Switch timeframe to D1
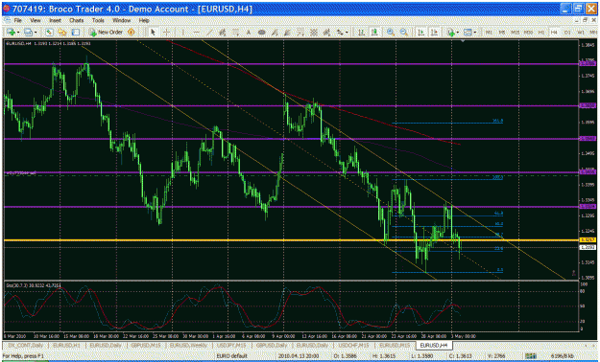 567,33
